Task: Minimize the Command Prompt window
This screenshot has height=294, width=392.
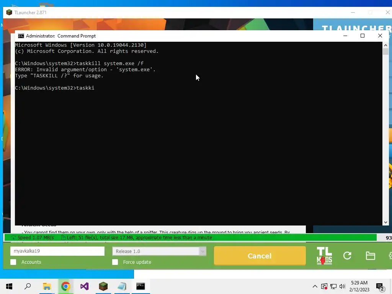Action: [345, 36]
